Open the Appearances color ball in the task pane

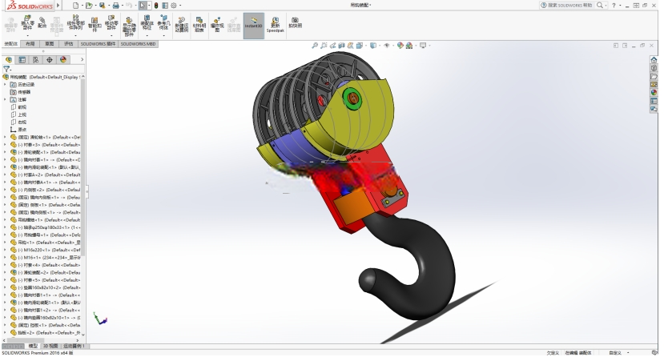coord(654,93)
